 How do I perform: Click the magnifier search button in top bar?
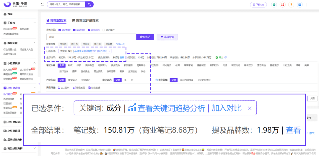tap(89, 4)
